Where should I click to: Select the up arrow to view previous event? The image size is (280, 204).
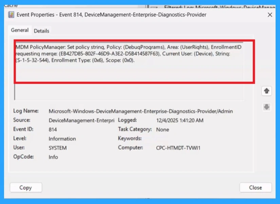coord(267,91)
